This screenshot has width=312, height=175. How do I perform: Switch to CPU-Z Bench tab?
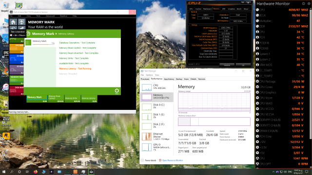click(239, 9)
